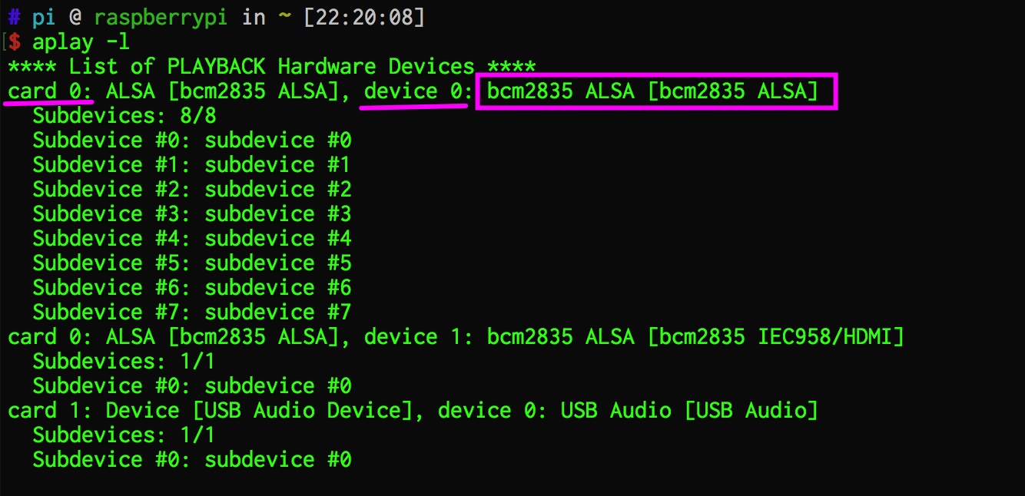Click the 'raspberrypi' hostname in prompt
The height and width of the screenshot is (496, 1025).
click(x=161, y=18)
